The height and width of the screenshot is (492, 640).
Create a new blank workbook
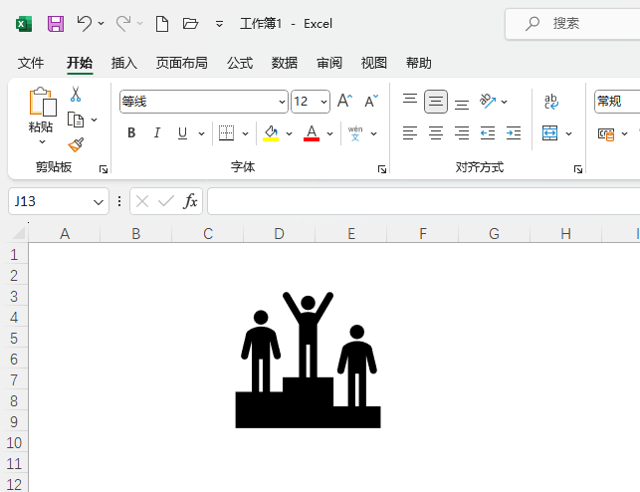click(x=162, y=24)
